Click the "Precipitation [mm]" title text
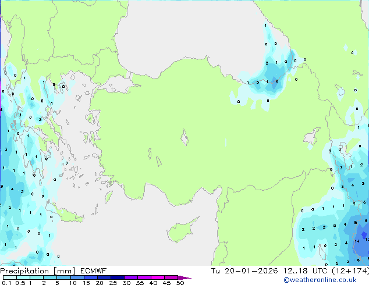Image resolution: width=369 pixels, height=285 pixels. point(38,271)
